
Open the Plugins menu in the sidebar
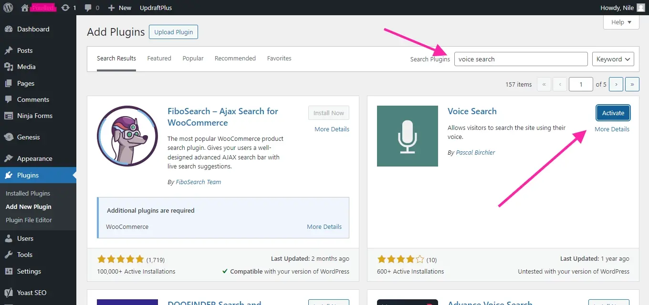click(38, 175)
